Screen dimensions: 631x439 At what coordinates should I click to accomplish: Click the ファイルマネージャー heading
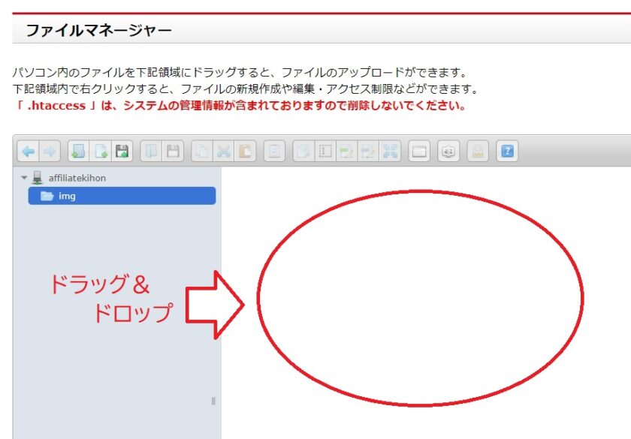coord(98,31)
